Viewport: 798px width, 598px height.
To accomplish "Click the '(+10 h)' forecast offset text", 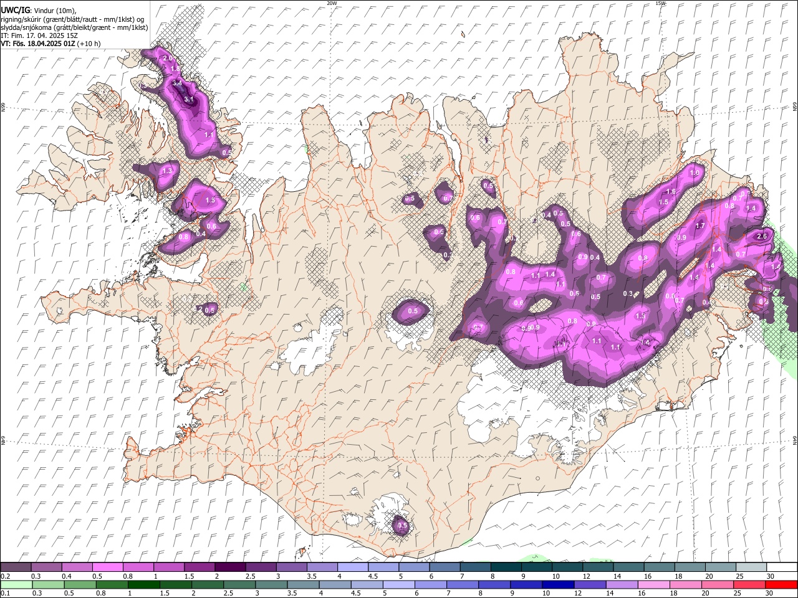I will point(89,44).
